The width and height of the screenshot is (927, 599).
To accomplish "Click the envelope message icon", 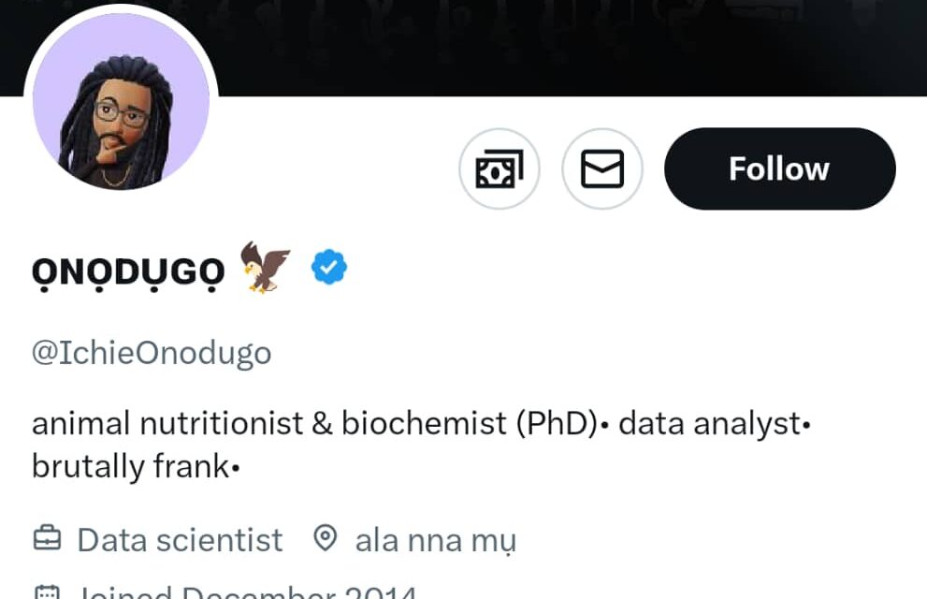I will click(x=602, y=169).
